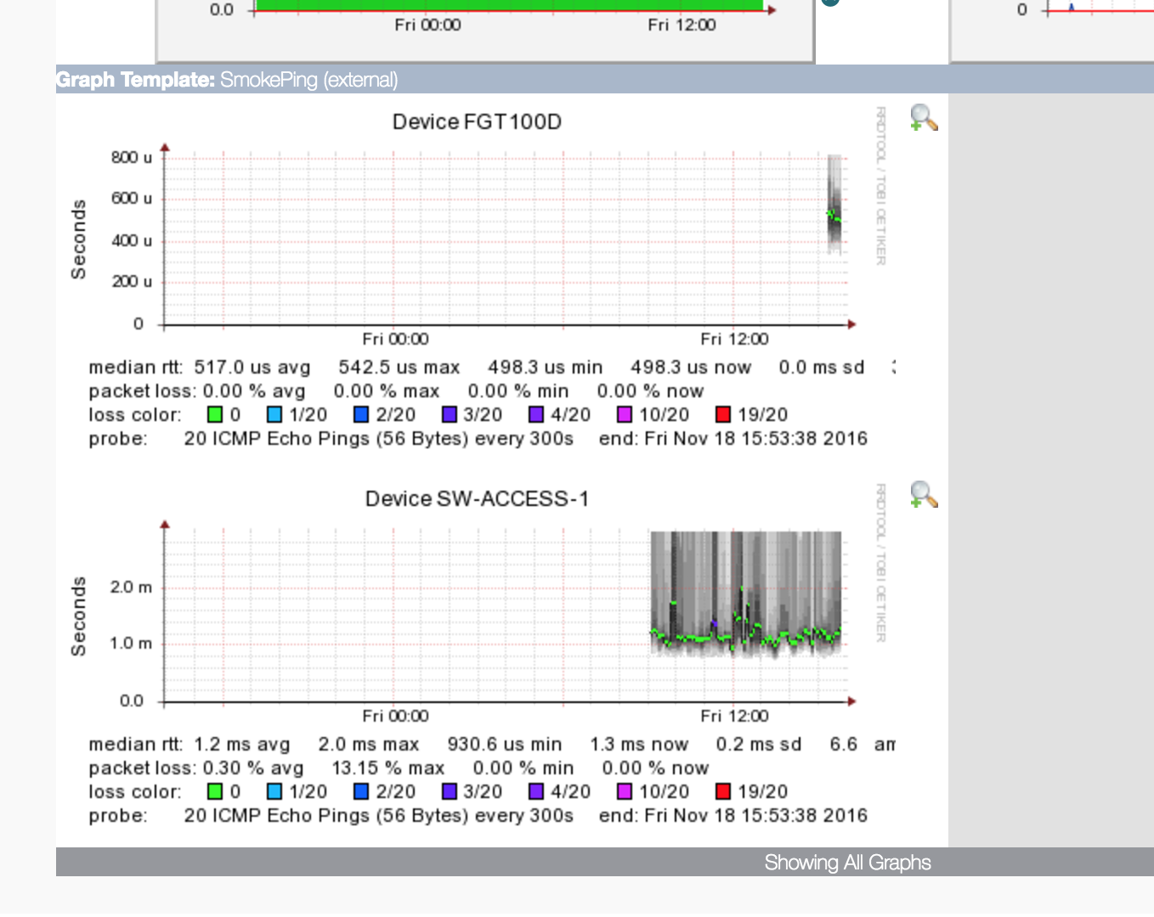Click the probe line text under SW-ACCESS-1 graph

coord(478,816)
